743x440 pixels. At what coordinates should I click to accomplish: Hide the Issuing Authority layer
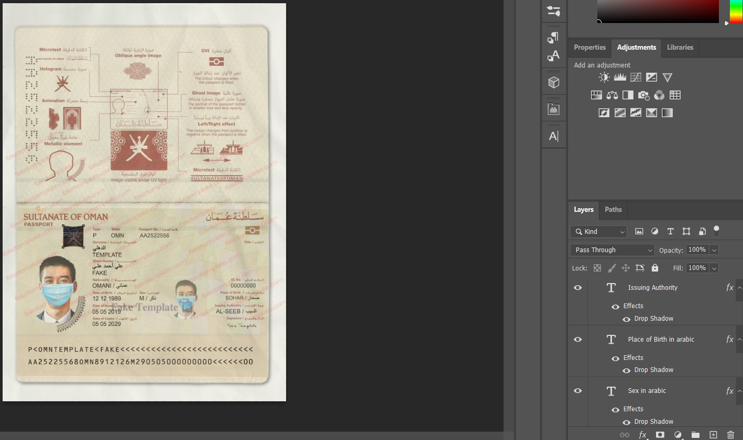(x=577, y=287)
